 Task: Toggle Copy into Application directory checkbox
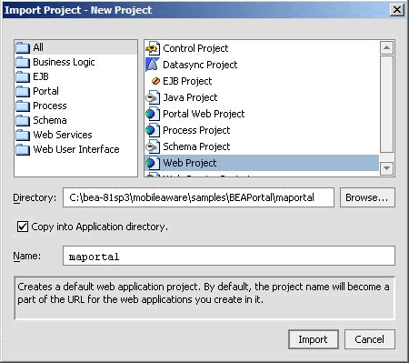(x=23, y=227)
